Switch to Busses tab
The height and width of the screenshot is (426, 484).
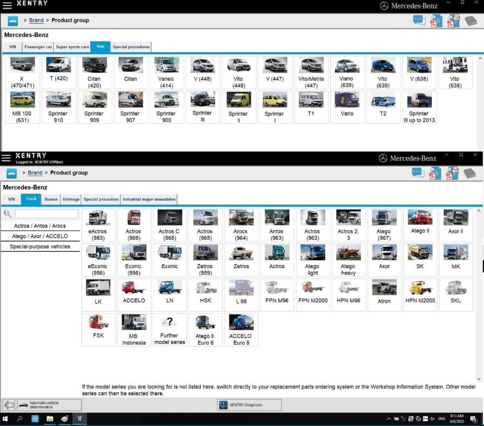click(x=51, y=199)
